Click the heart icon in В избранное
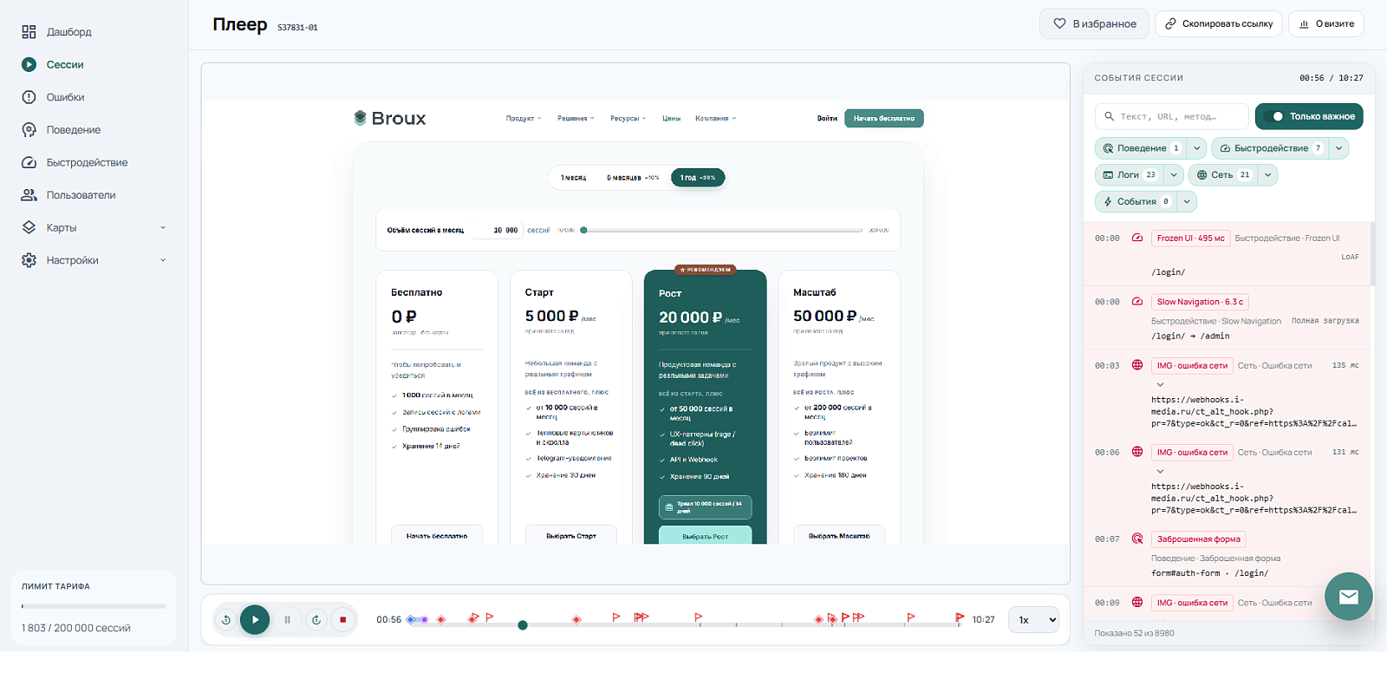Image resolution: width=1387 pixels, height=699 pixels. tap(1059, 23)
